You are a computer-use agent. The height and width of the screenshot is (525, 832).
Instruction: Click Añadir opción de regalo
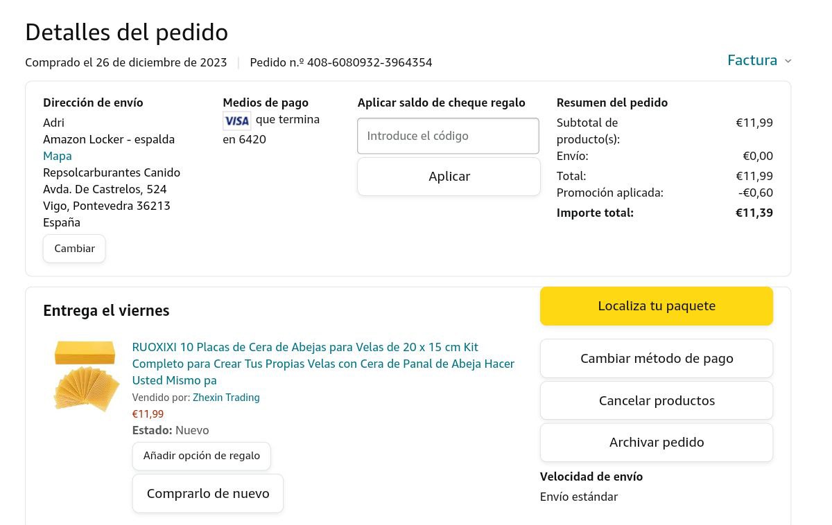[201, 456]
